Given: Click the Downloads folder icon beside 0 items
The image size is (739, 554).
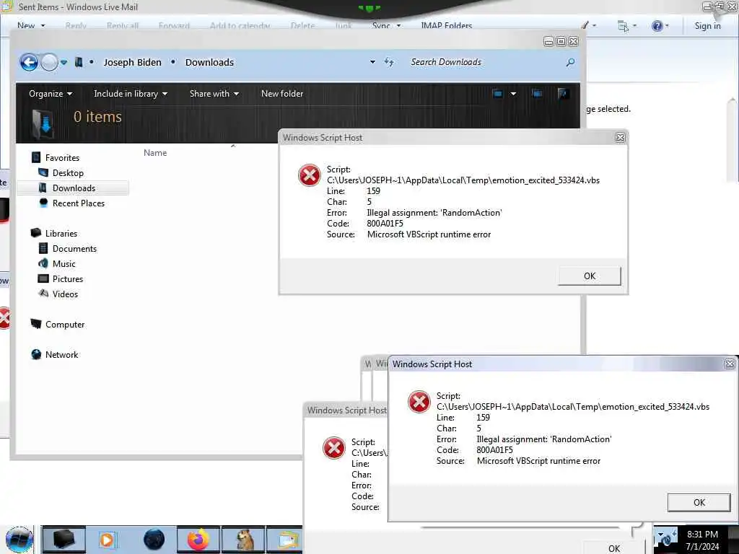Looking at the screenshot, I should pyautogui.click(x=43, y=124).
